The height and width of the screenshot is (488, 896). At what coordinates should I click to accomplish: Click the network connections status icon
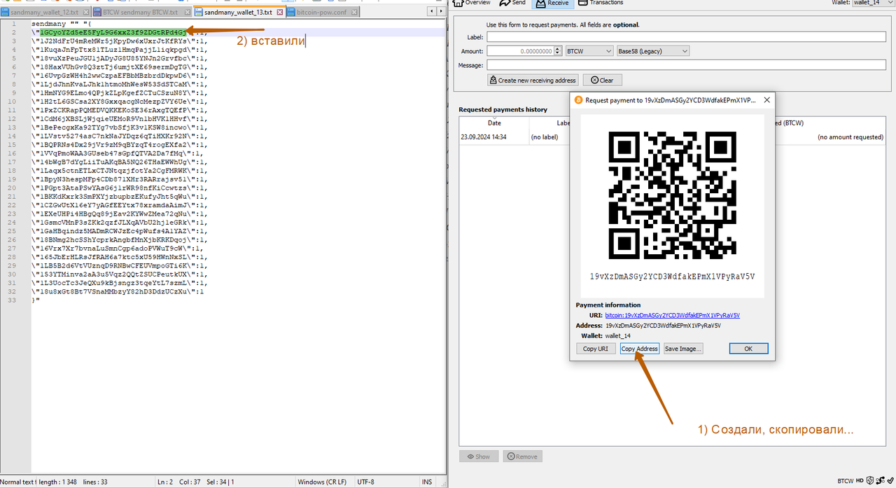(x=879, y=481)
